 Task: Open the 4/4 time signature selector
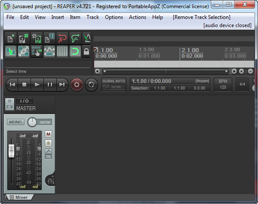(243, 84)
